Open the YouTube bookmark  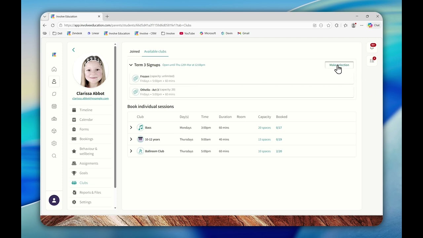coord(187,33)
